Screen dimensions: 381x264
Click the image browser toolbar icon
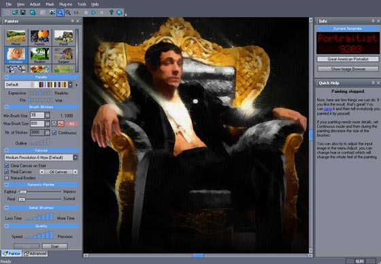point(52,12)
